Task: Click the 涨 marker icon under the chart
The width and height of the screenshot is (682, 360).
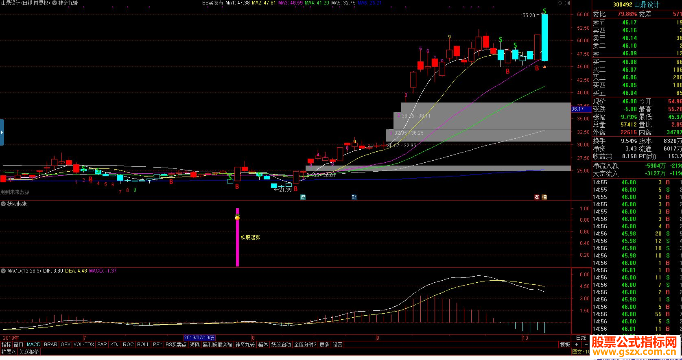Action: 537,197
